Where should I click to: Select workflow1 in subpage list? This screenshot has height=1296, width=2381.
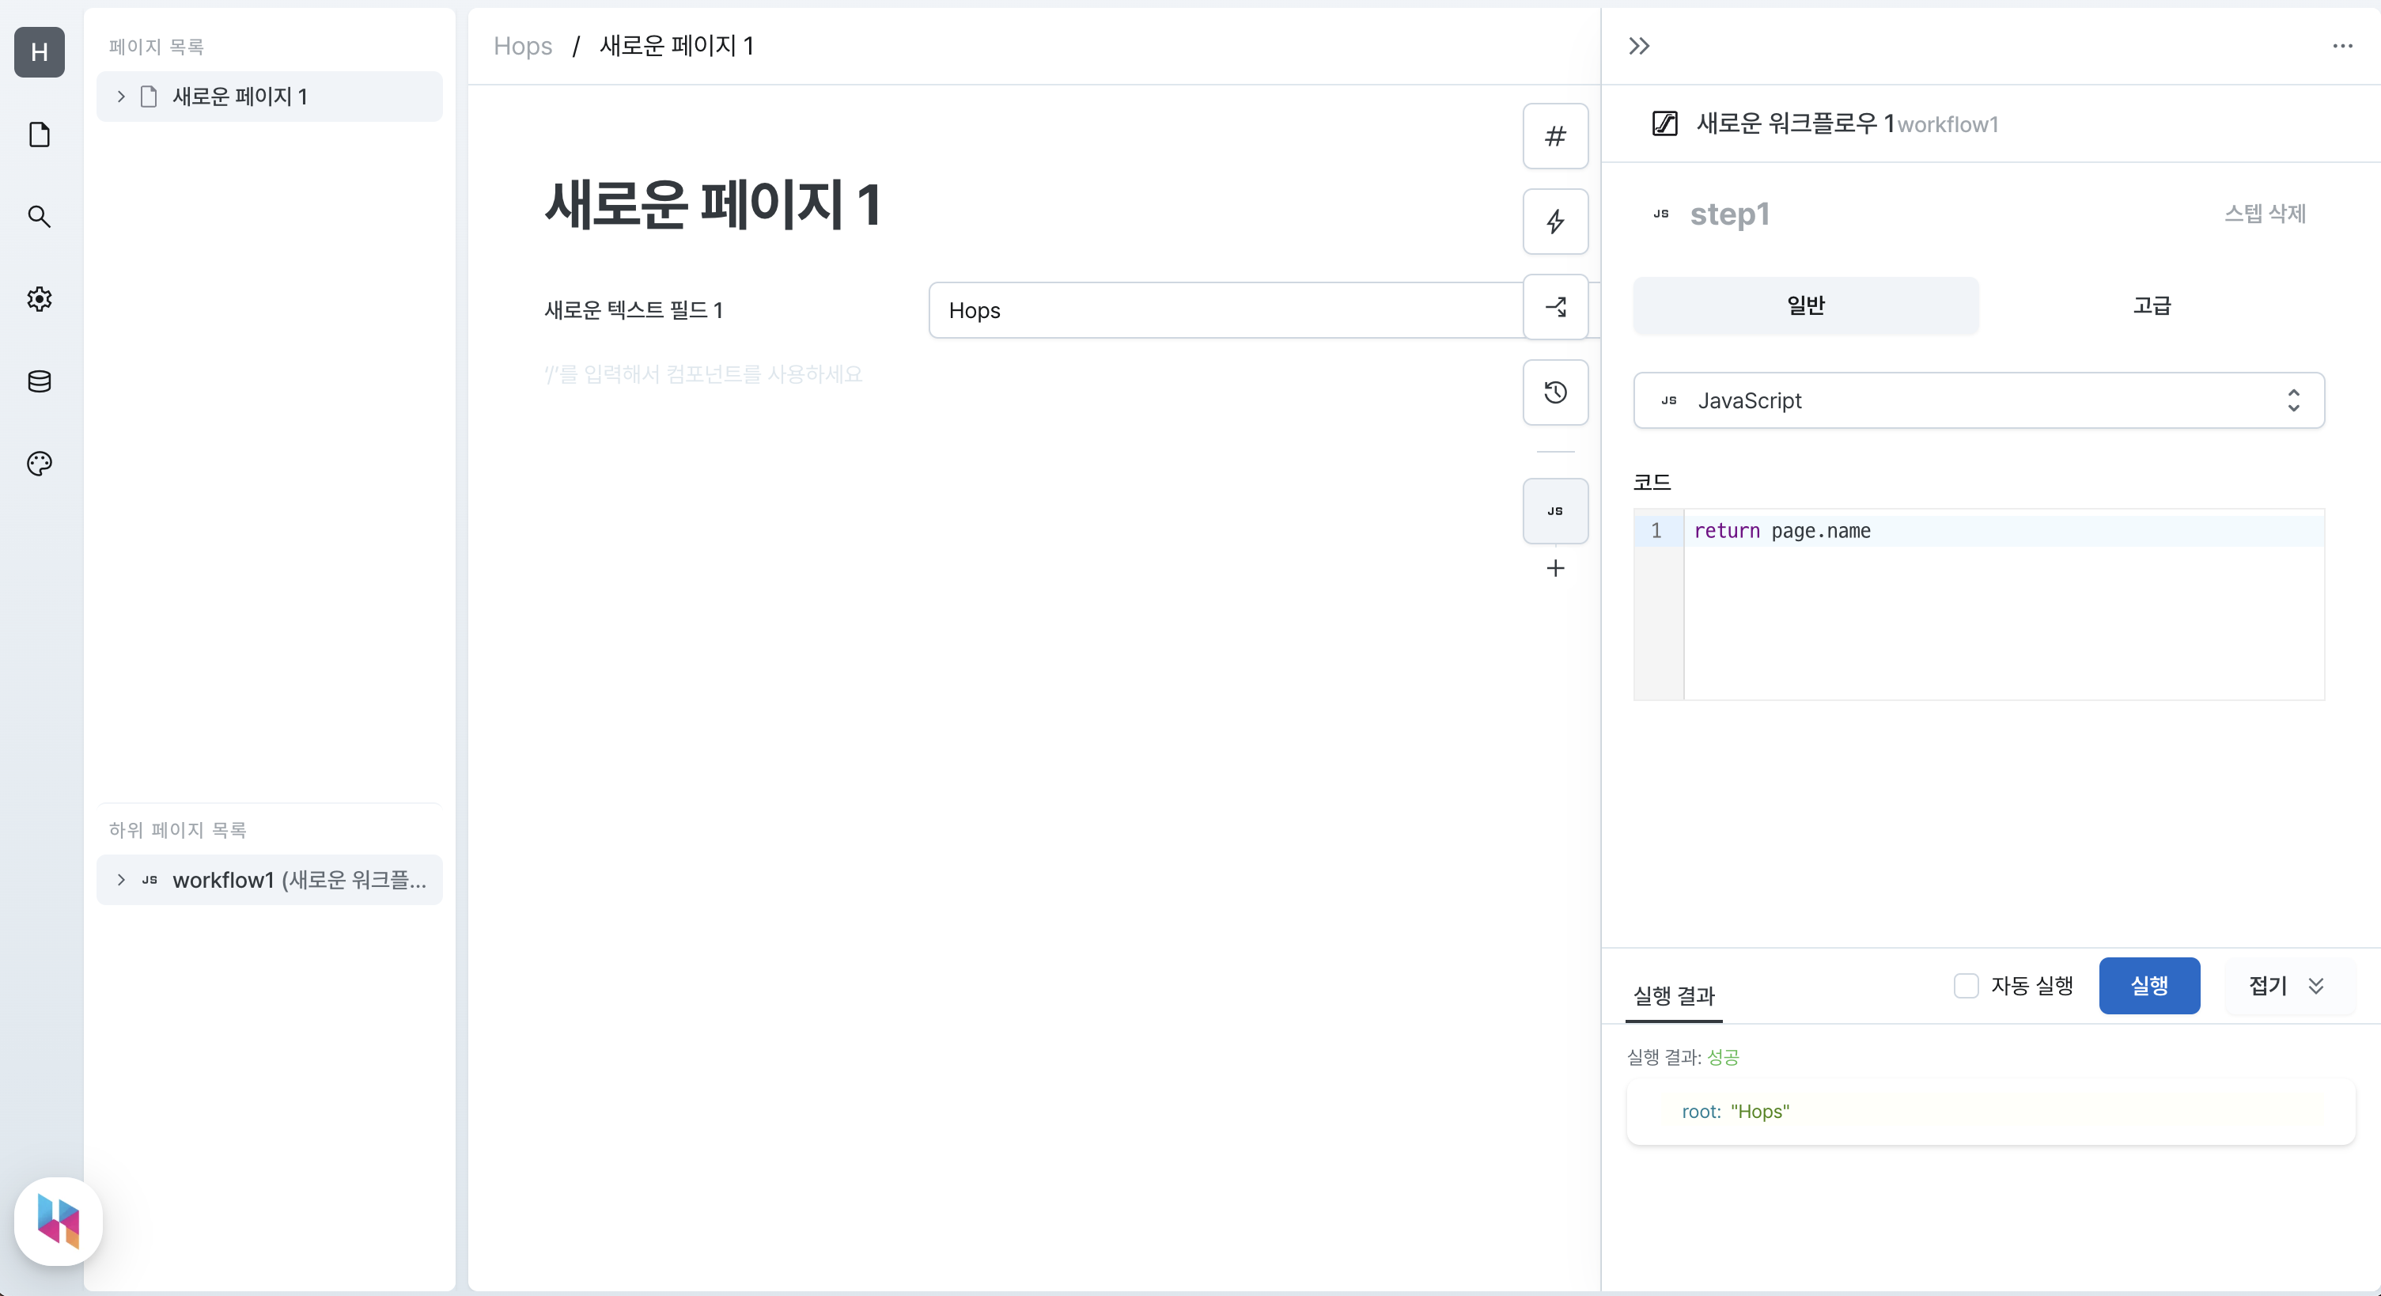[x=270, y=880]
